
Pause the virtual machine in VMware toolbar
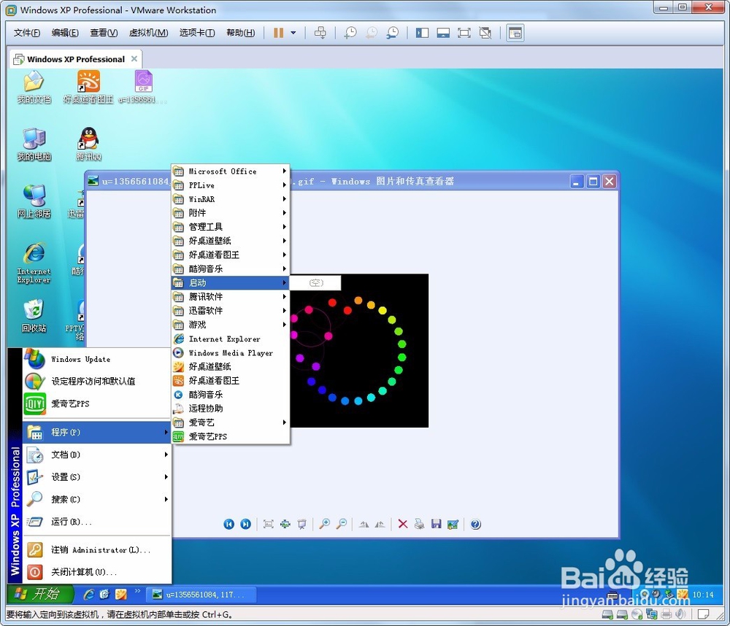pyautogui.click(x=278, y=33)
